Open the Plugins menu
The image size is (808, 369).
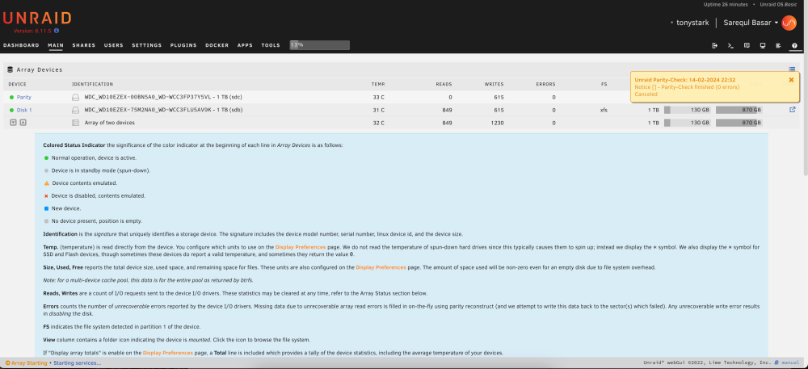click(183, 45)
